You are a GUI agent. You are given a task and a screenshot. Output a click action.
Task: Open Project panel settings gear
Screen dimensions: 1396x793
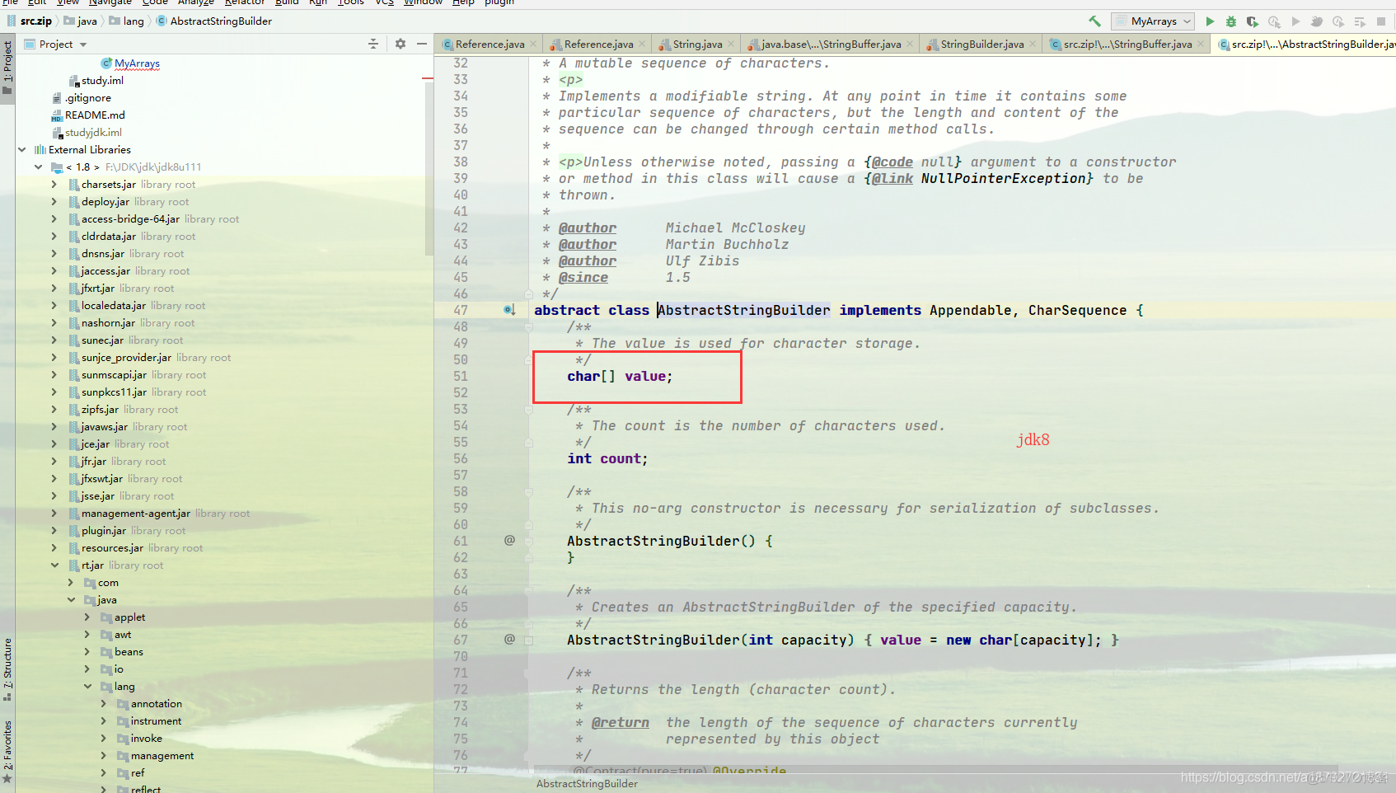click(401, 44)
